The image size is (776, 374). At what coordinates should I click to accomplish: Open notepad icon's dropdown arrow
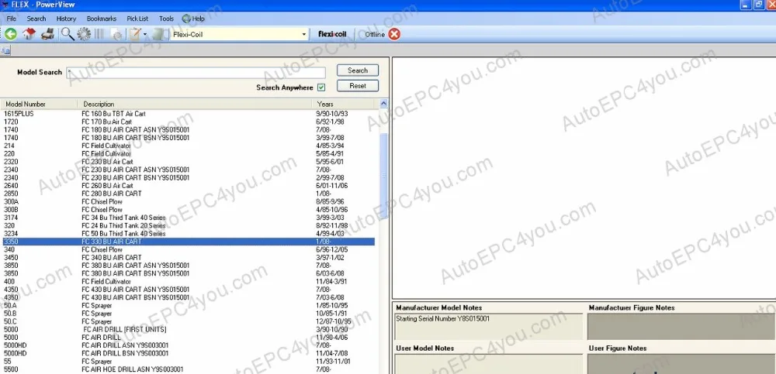(x=145, y=35)
